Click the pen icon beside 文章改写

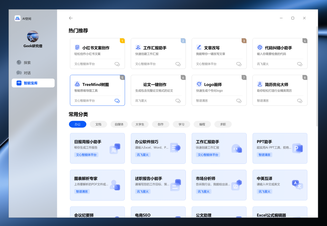[199, 47]
